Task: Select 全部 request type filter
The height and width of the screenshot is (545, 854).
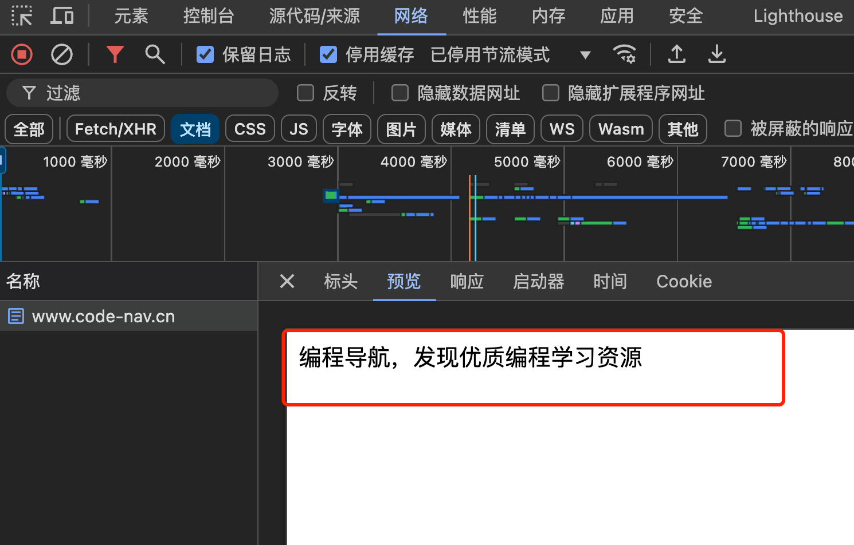Action: 29,129
